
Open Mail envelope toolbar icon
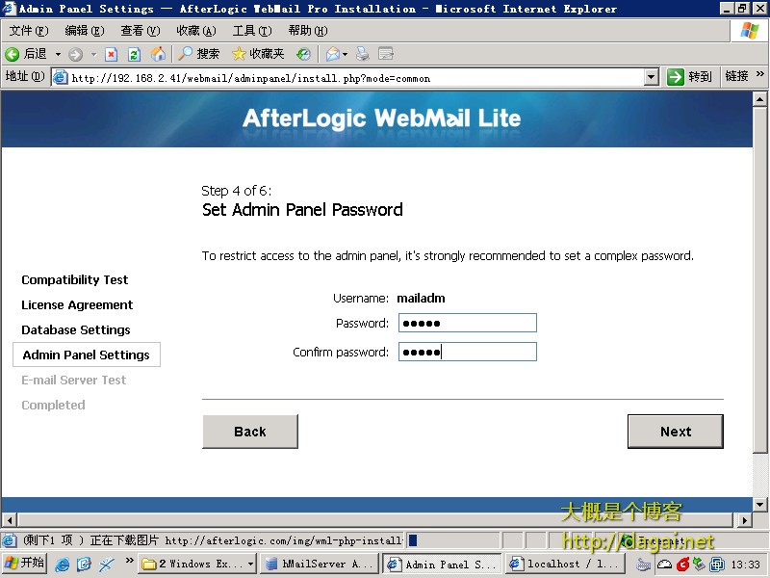pyautogui.click(x=333, y=54)
